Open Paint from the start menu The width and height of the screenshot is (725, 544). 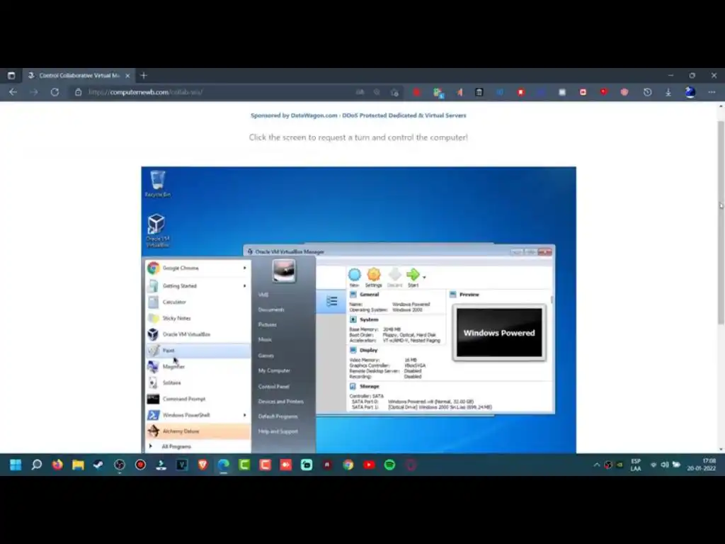click(198, 351)
